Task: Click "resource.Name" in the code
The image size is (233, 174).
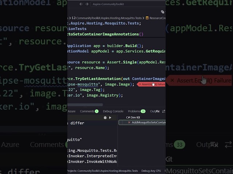Action: pos(90,68)
